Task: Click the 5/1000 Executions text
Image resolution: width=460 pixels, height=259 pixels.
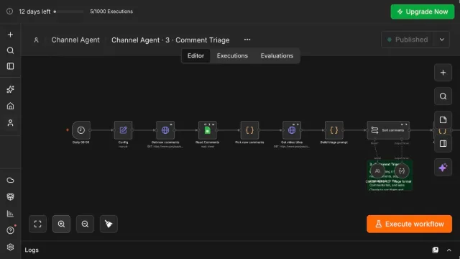Action: coord(111,12)
